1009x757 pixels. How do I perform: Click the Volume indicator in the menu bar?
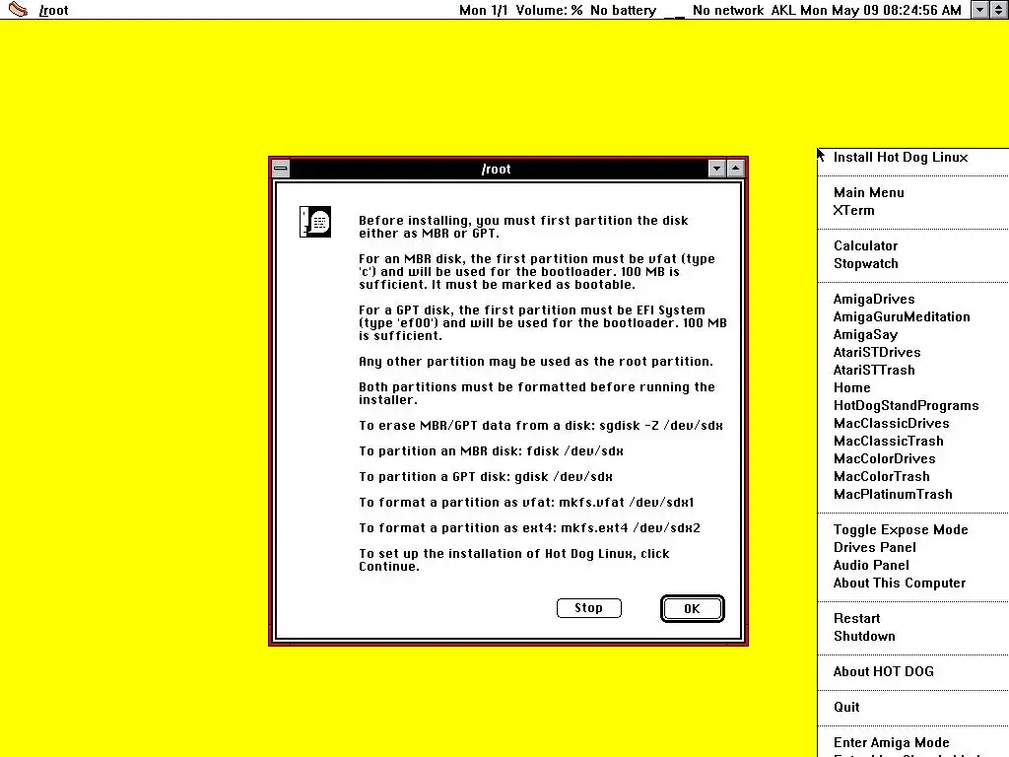click(x=549, y=10)
